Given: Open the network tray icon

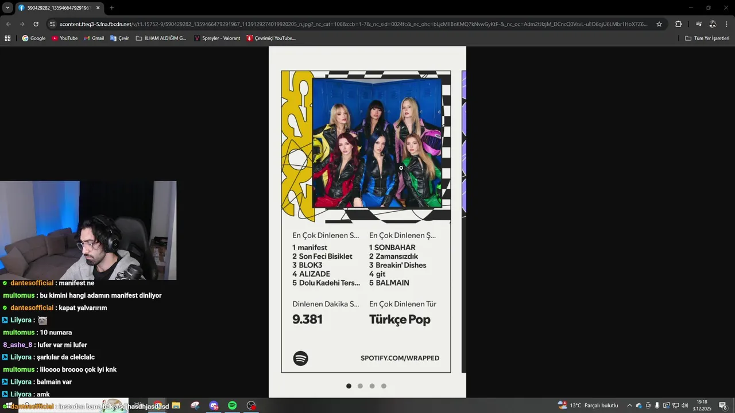Looking at the screenshot, I should 675,406.
